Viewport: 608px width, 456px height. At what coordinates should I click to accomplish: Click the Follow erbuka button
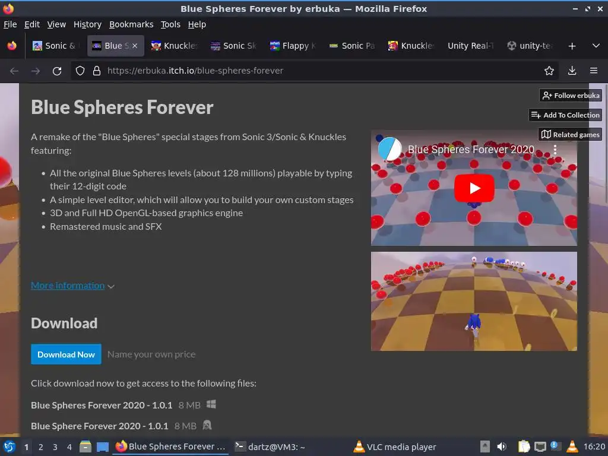pos(571,96)
